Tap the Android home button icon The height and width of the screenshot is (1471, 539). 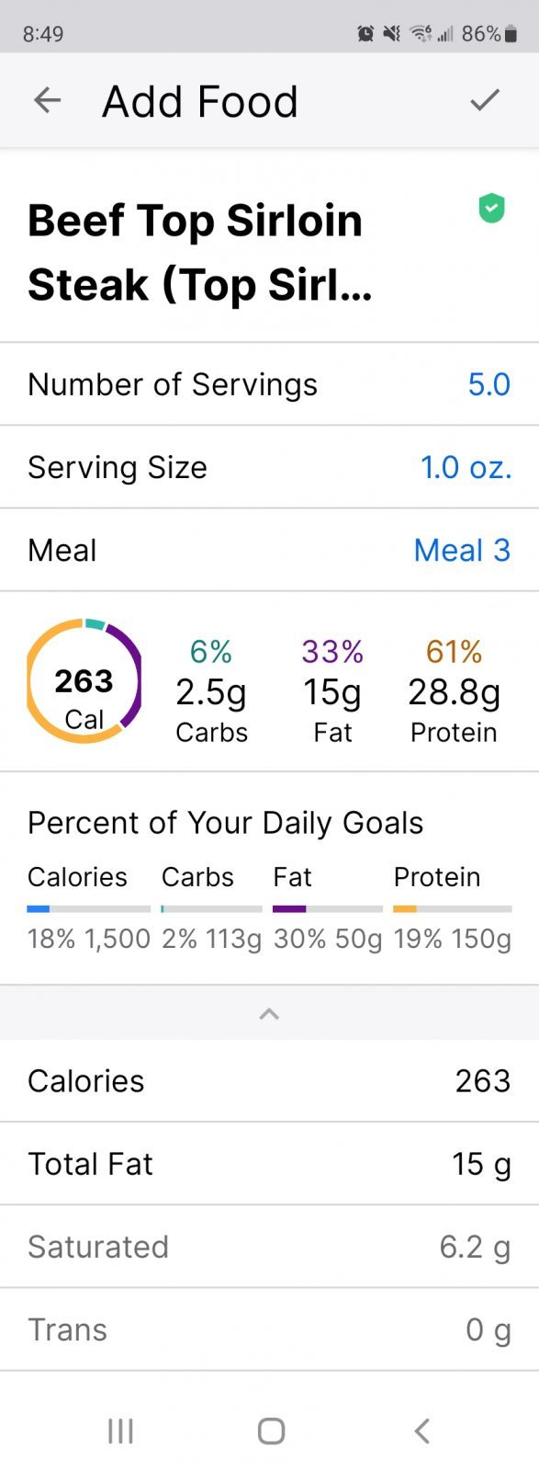click(271, 1431)
